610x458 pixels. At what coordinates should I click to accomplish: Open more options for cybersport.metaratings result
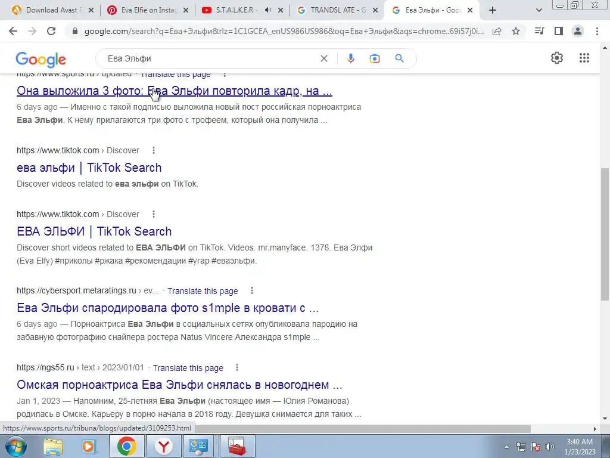point(252,290)
